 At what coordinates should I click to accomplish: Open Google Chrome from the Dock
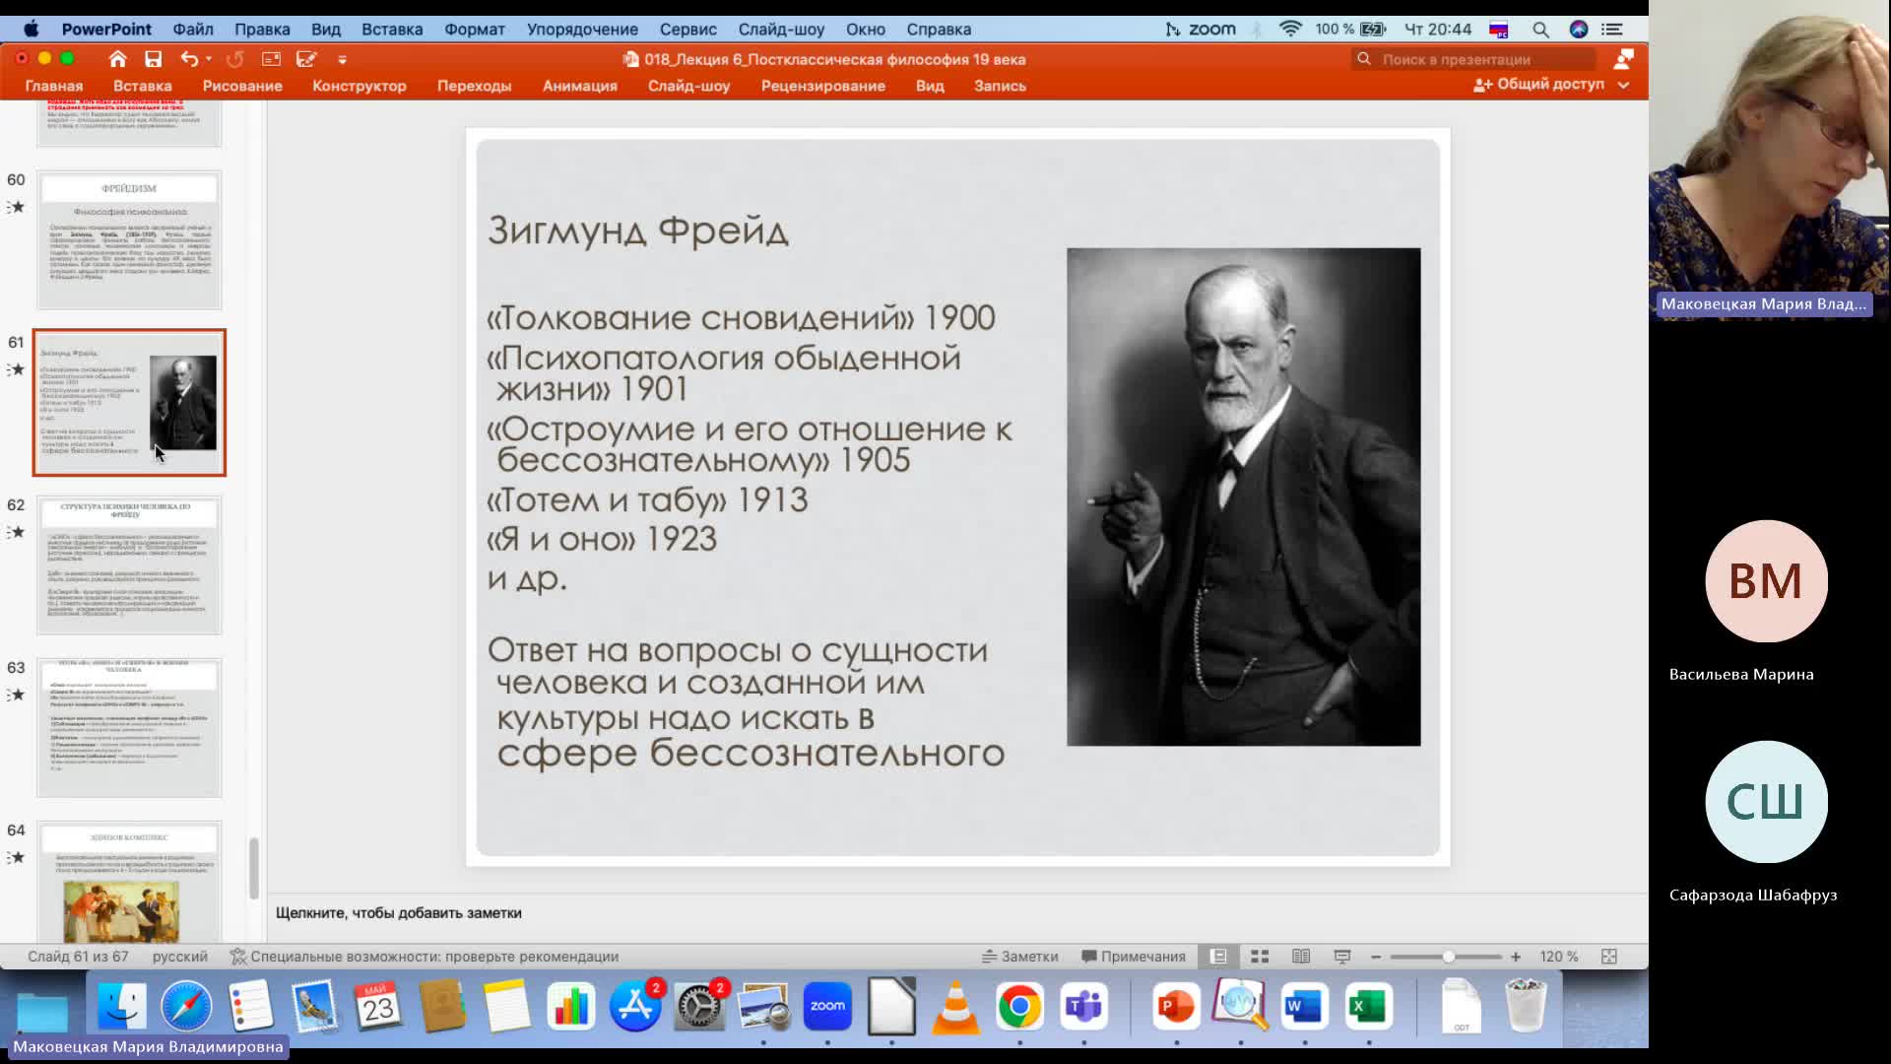pyautogui.click(x=1019, y=1007)
